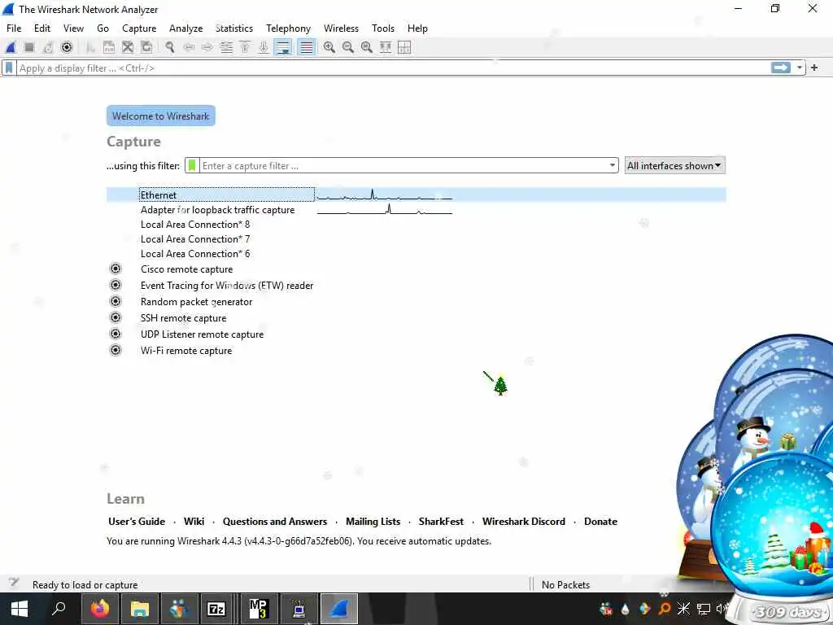The width and height of the screenshot is (833, 625).
Task: Click the reload capture file icon
Action: pyautogui.click(x=146, y=47)
